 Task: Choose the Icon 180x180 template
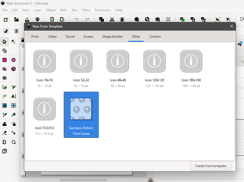pyautogui.click(x=191, y=68)
